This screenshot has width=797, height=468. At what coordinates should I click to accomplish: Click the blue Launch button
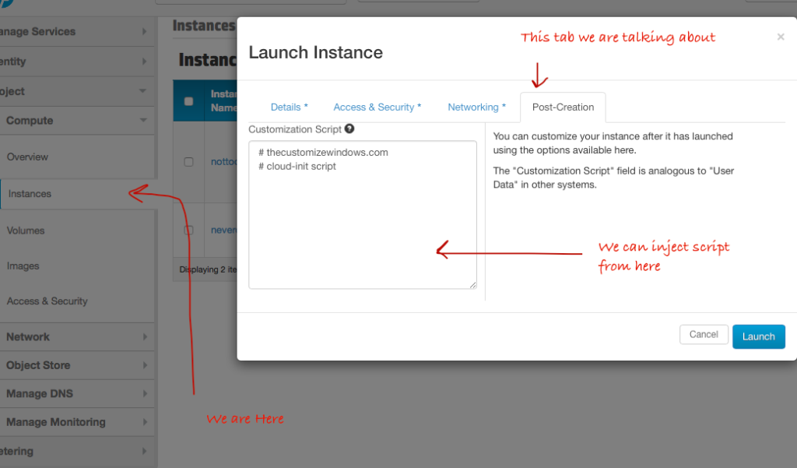click(x=758, y=336)
